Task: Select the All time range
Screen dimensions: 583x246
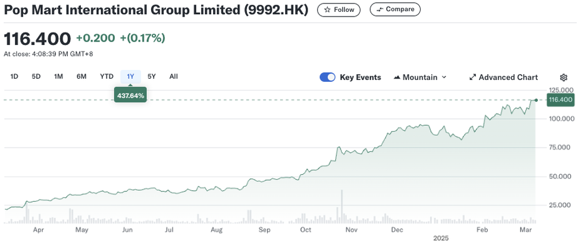Action: pyautogui.click(x=173, y=76)
